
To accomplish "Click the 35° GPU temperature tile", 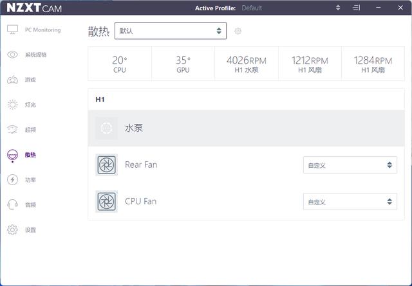I will 183,64.
